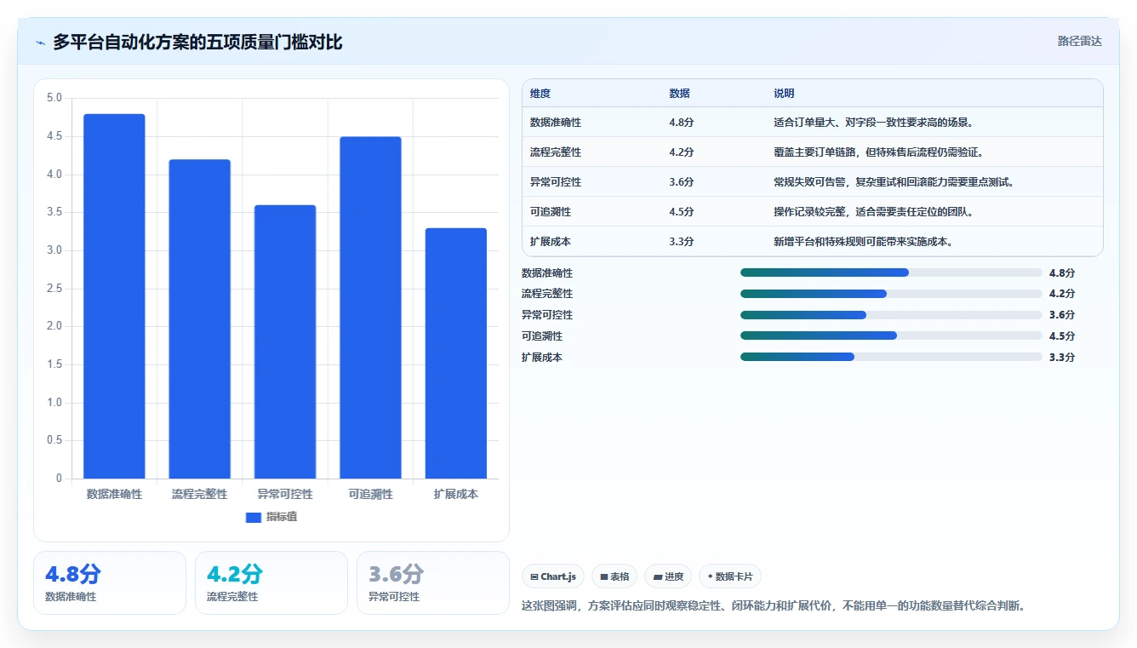This screenshot has width=1137, height=648.
Task: Click description 操作记录较完整，适合需要责任定位的团队
Action: click(873, 212)
